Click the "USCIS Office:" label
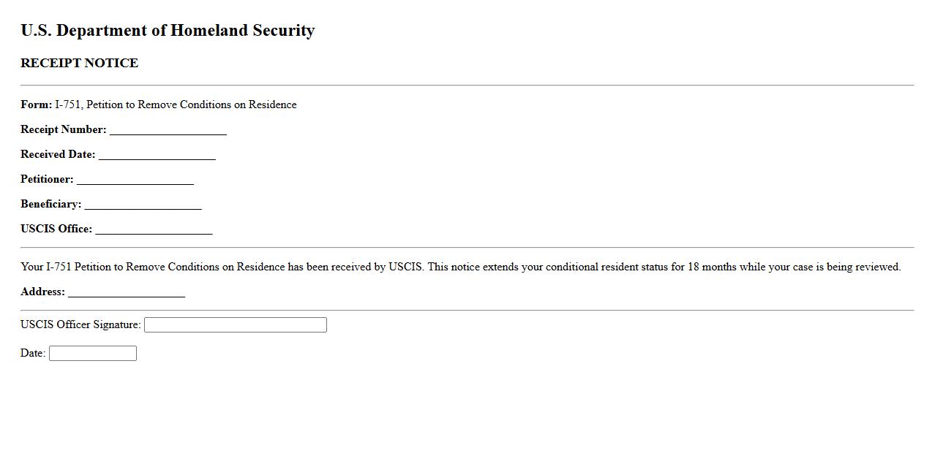935x475 pixels. click(56, 229)
